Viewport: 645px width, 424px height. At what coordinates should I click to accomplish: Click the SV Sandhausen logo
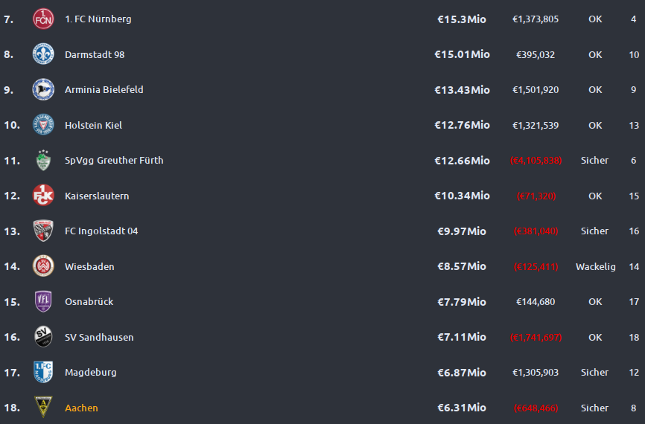[x=43, y=337]
